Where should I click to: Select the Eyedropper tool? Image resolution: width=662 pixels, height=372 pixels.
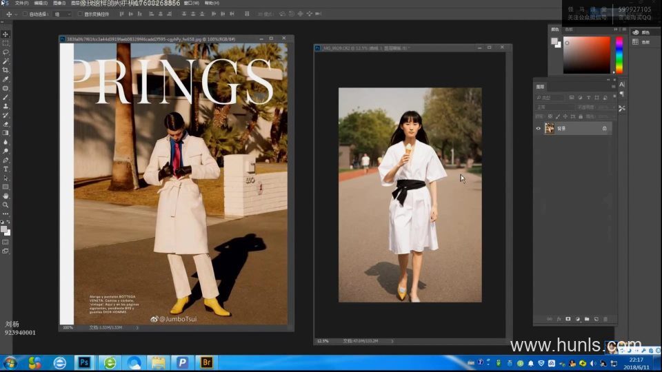point(6,79)
